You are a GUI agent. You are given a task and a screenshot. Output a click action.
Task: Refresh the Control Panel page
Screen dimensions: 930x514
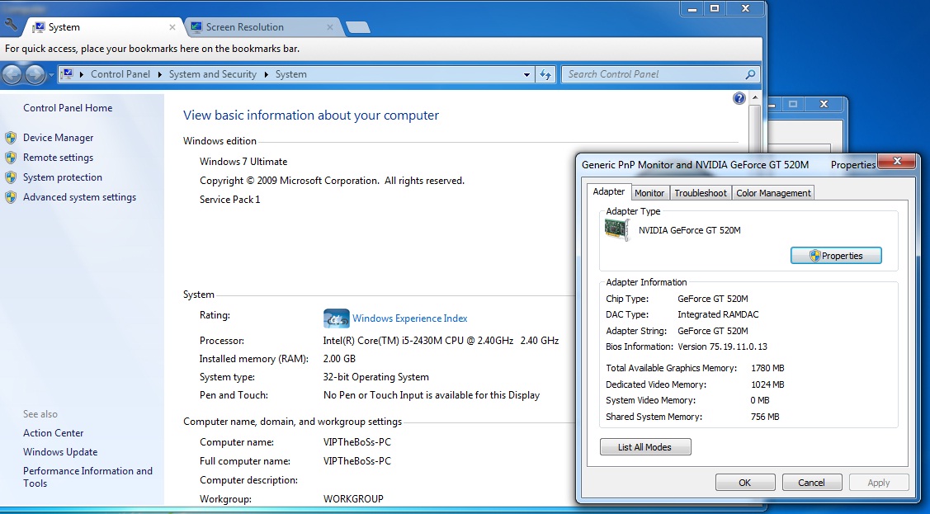tap(545, 75)
